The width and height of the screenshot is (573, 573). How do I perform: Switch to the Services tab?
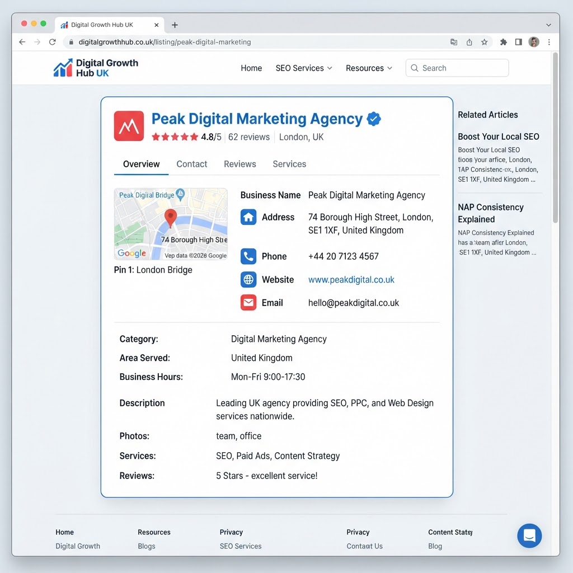(x=289, y=164)
